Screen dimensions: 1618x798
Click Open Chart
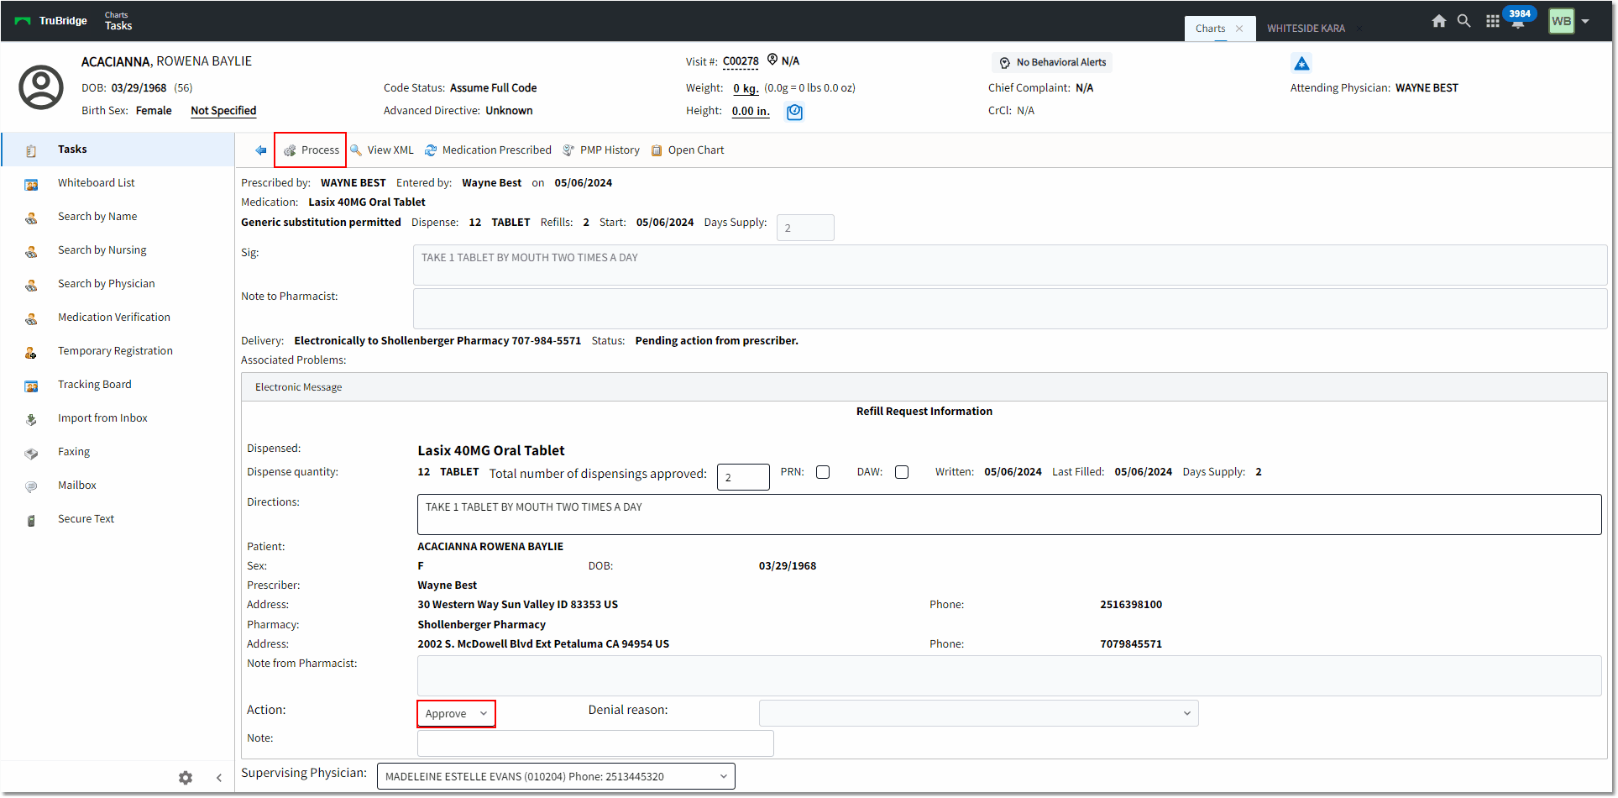[688, 150]
